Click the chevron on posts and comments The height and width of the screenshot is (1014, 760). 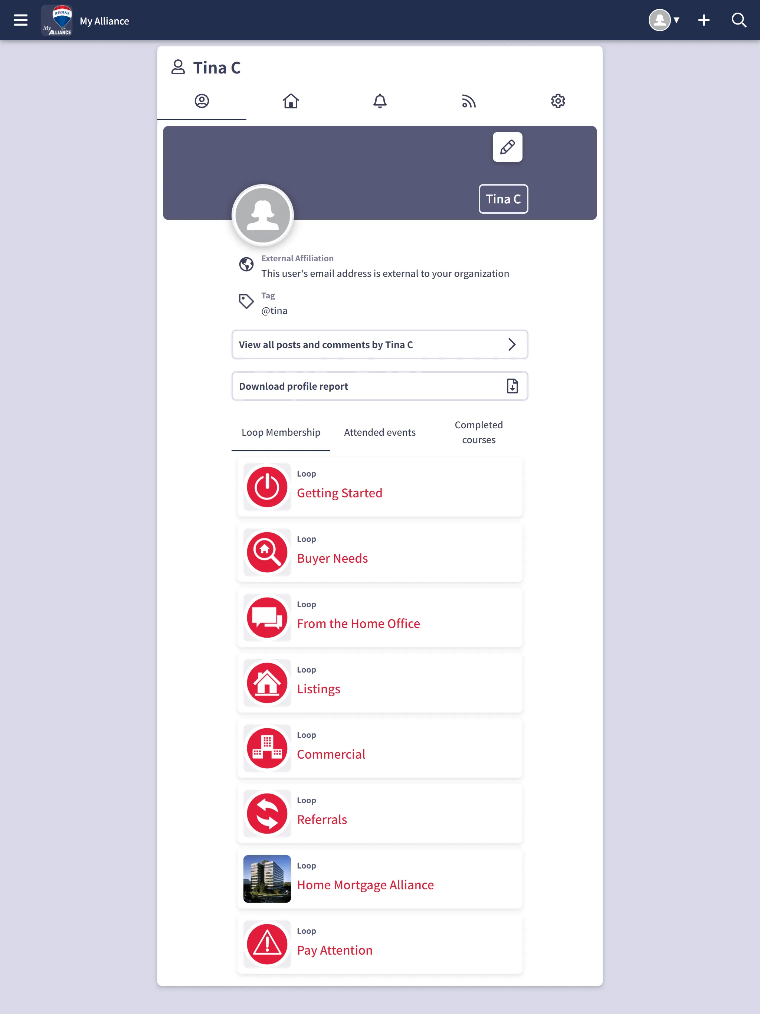click(512, 344)
